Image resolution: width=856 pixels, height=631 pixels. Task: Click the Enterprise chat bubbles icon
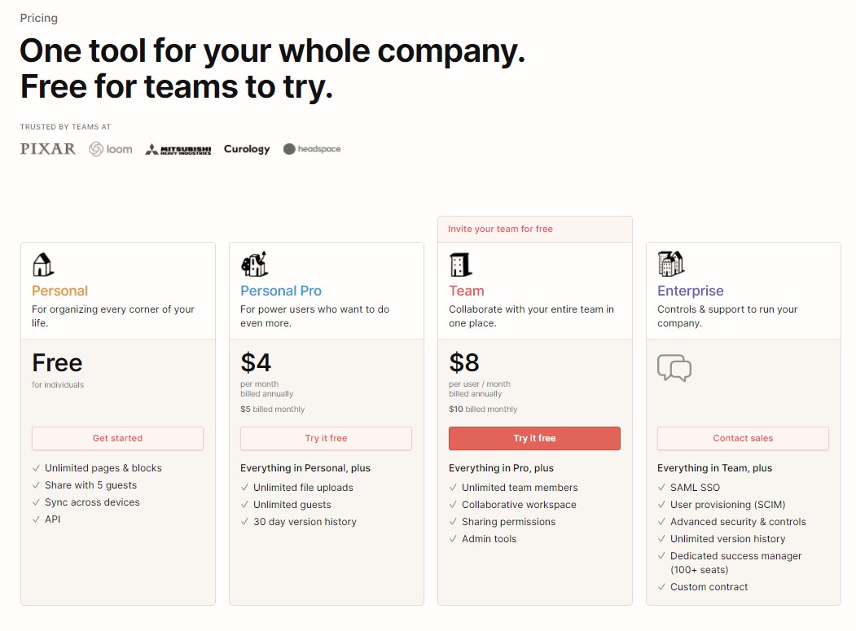point(674,368)
